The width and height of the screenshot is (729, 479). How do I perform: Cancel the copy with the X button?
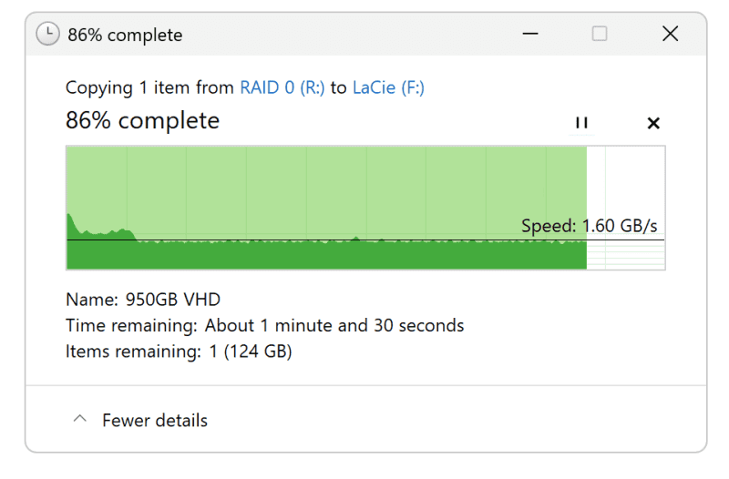[x=652, y=123]
